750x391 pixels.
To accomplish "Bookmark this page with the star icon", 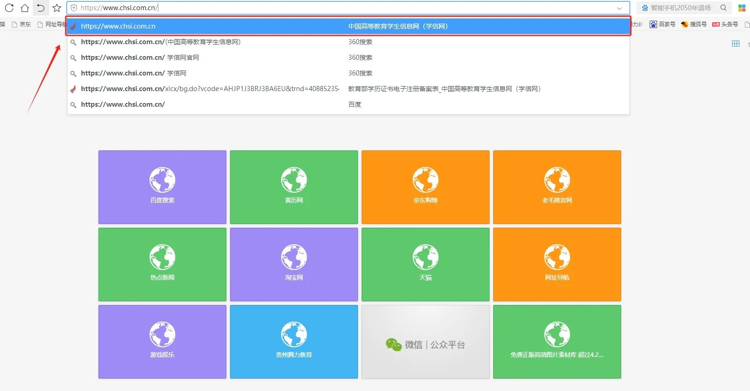I will click(x=57, y=8).
